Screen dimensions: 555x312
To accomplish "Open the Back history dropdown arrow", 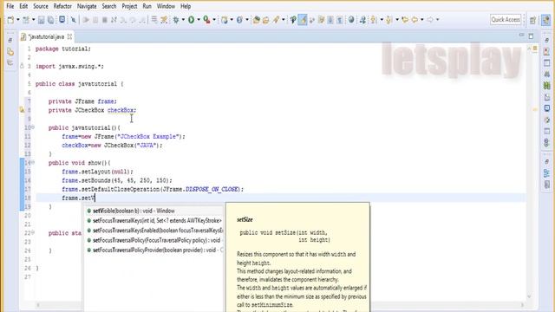I will [x=422, y=20].
